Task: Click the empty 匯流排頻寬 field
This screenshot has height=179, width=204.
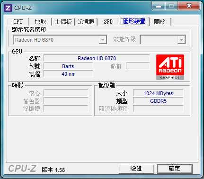Action: [158, 108]
